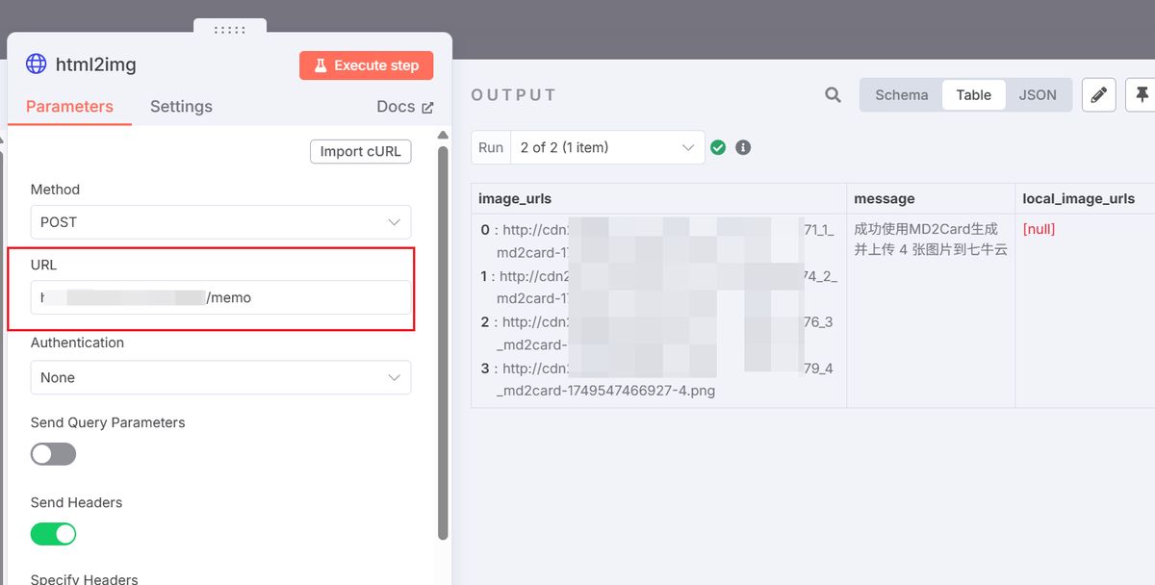Enable Send Query Parameters toggle
This screenshot has height=585, width=1155.
(54, 454)
